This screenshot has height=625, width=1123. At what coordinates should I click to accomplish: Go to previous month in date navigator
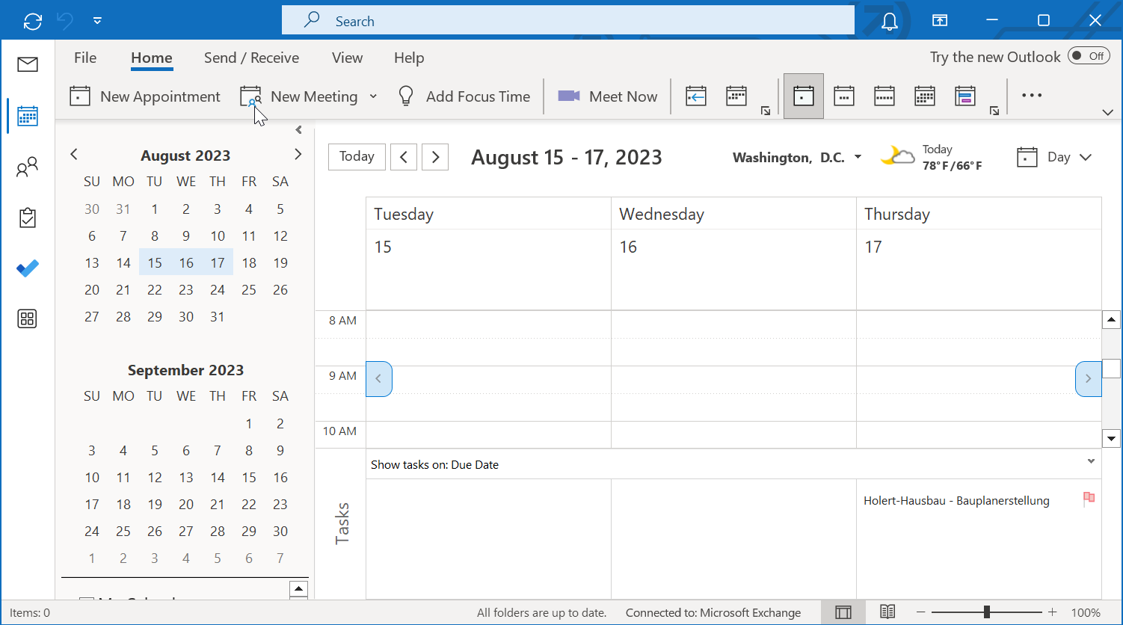(x=73, y=154)
